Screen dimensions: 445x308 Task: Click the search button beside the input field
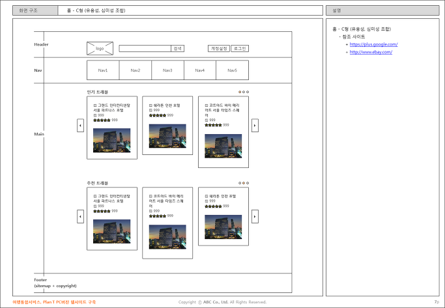[x=178, y=48]
